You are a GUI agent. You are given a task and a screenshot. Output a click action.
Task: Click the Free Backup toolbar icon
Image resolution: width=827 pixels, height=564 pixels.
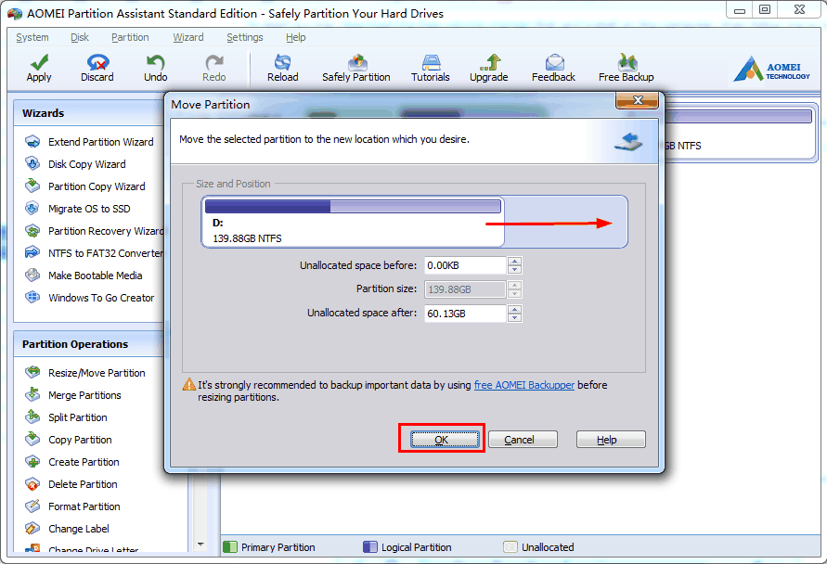click(x=627, y=63)
